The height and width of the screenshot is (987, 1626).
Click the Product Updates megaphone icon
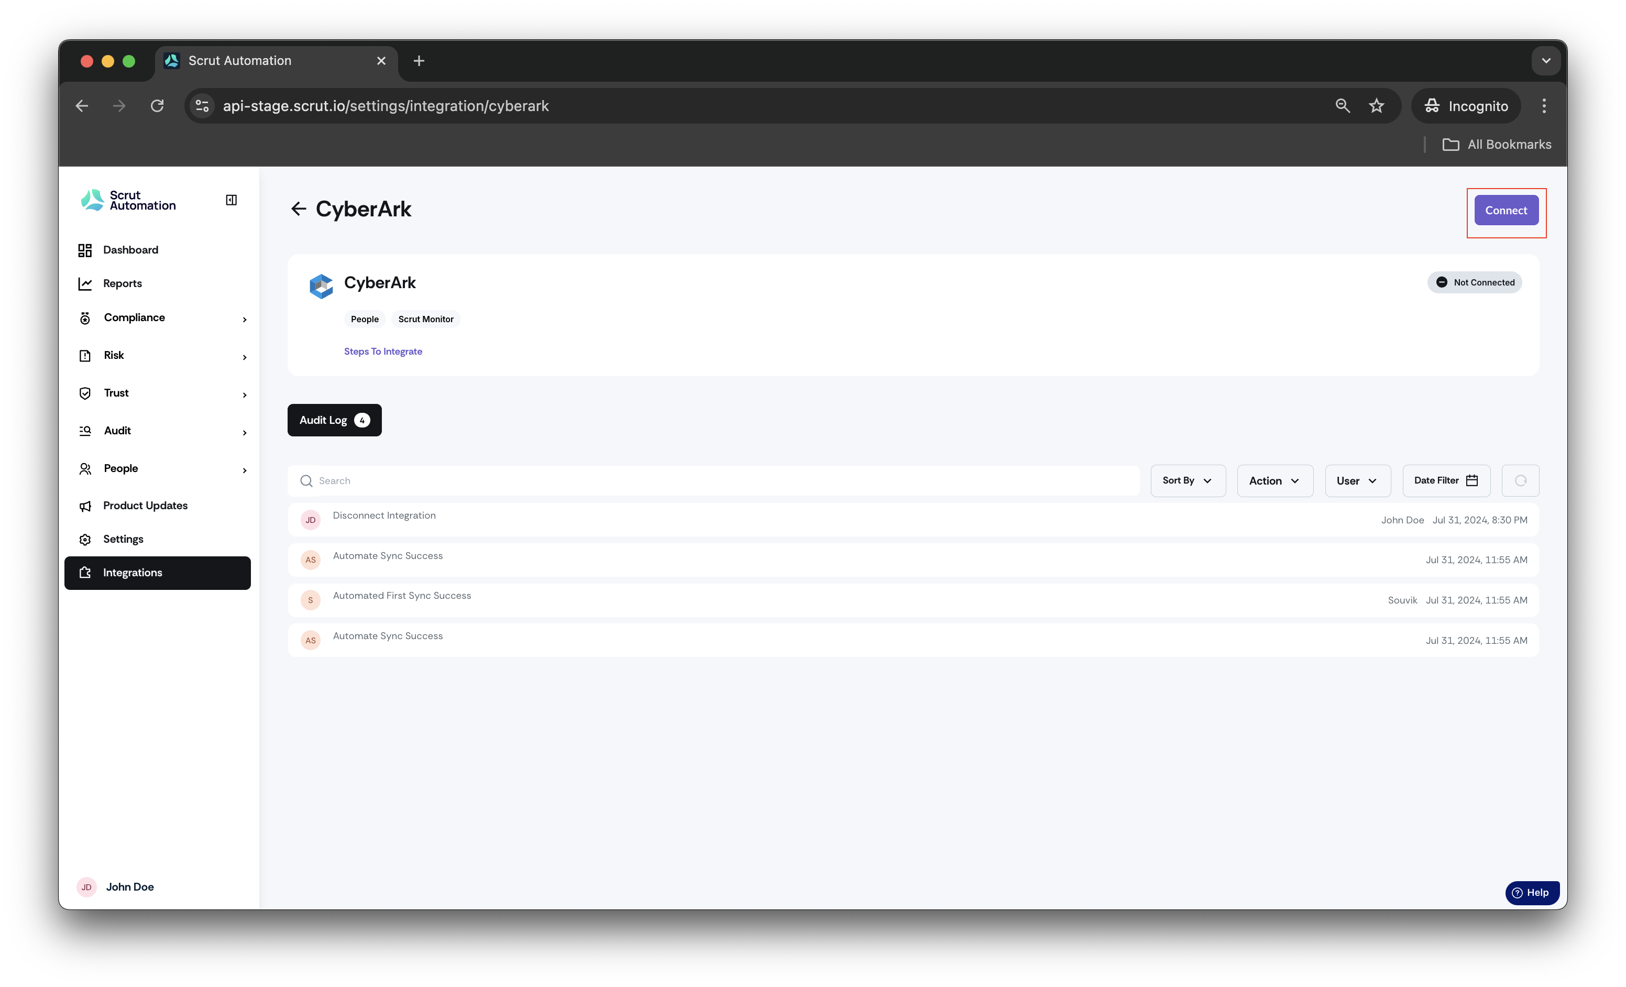point(85,506)
